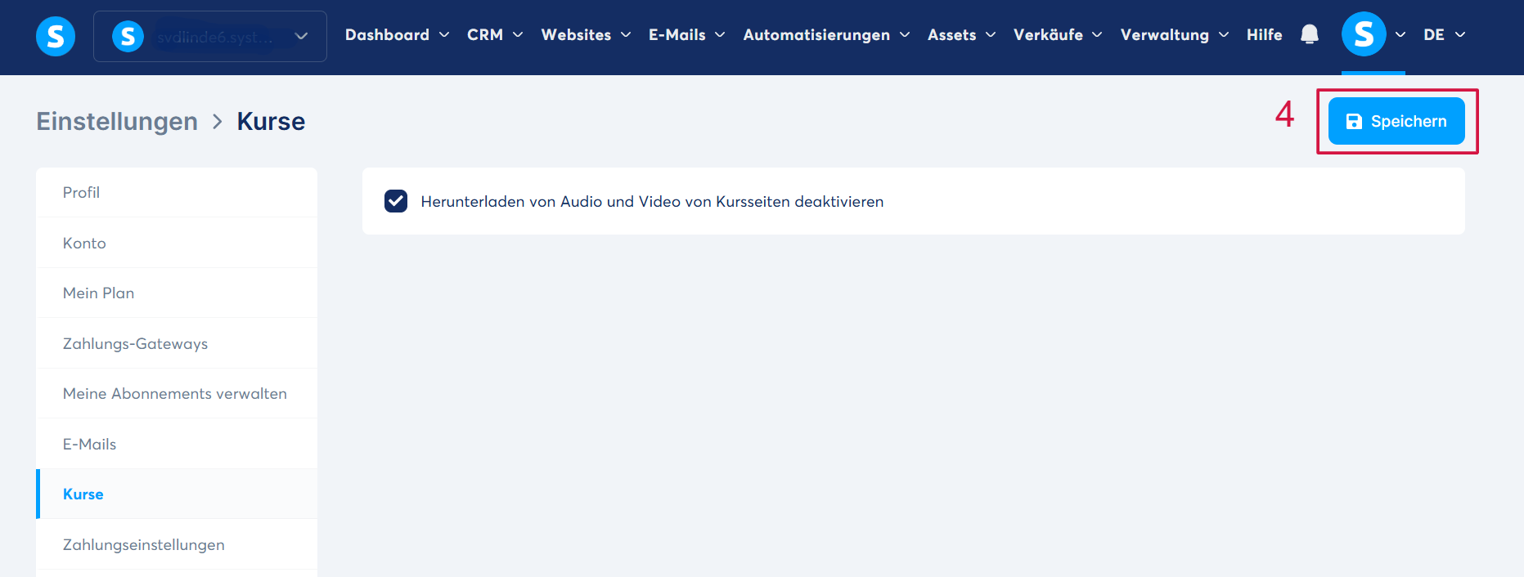Change language via the DE selector
Image resolution: width=1524 pixels, height=577 pixels.
point(1444,34)
